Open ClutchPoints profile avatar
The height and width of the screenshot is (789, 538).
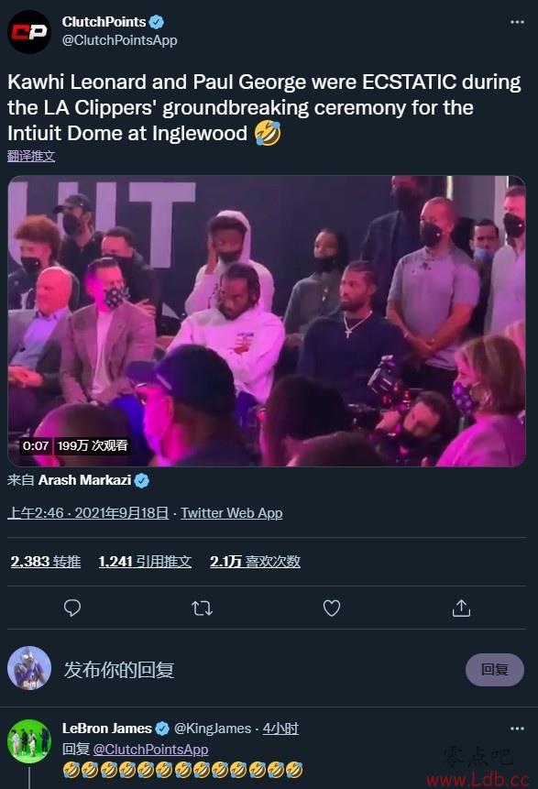[29, 32]
